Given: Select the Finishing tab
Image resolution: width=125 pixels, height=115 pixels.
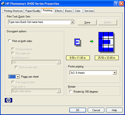Looking at the screenshot, I should (x=47, y=11).
